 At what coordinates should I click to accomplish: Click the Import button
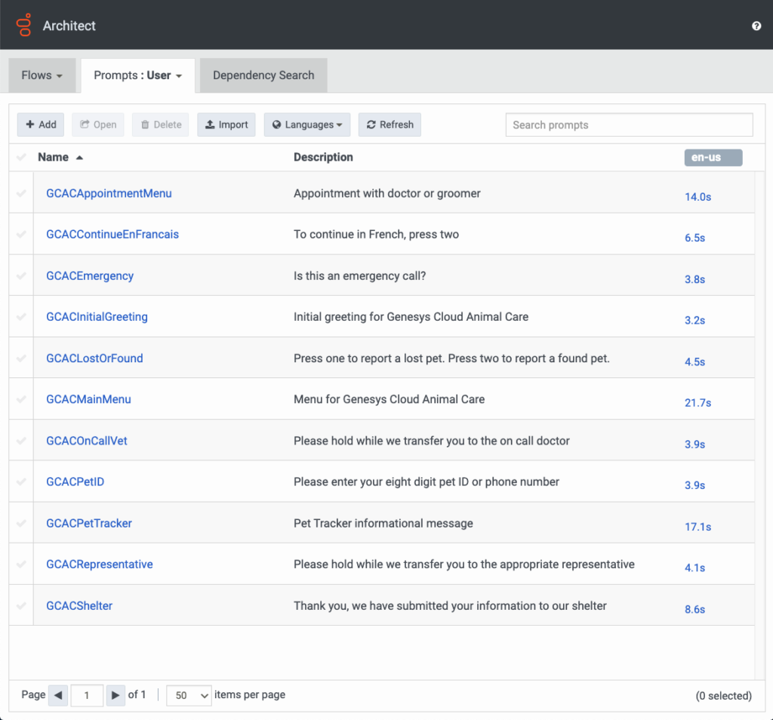[x=226, y=125]
